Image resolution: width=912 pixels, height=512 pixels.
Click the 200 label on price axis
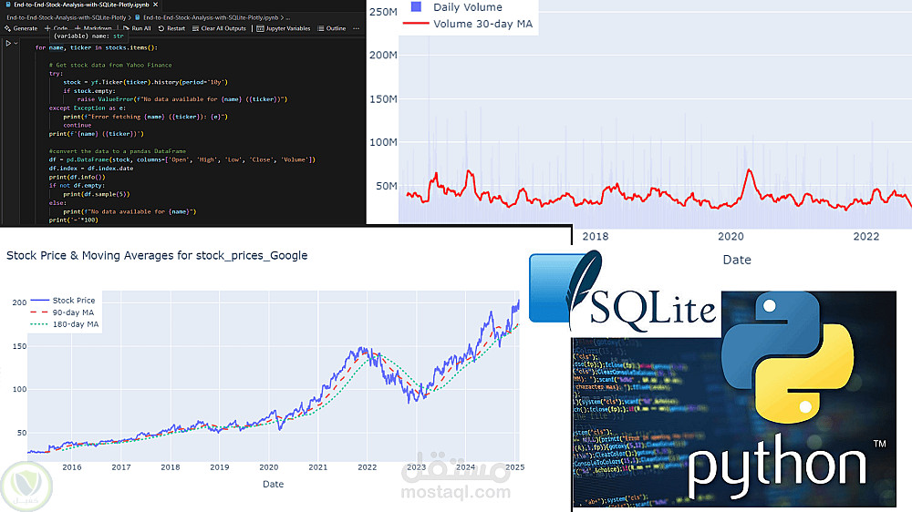(19, 302)
